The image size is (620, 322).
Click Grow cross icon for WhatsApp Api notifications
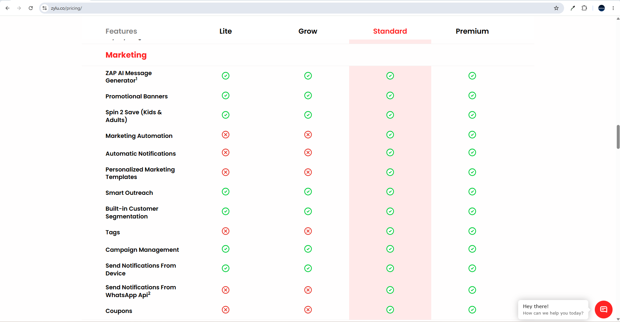[x=308, y=290]
